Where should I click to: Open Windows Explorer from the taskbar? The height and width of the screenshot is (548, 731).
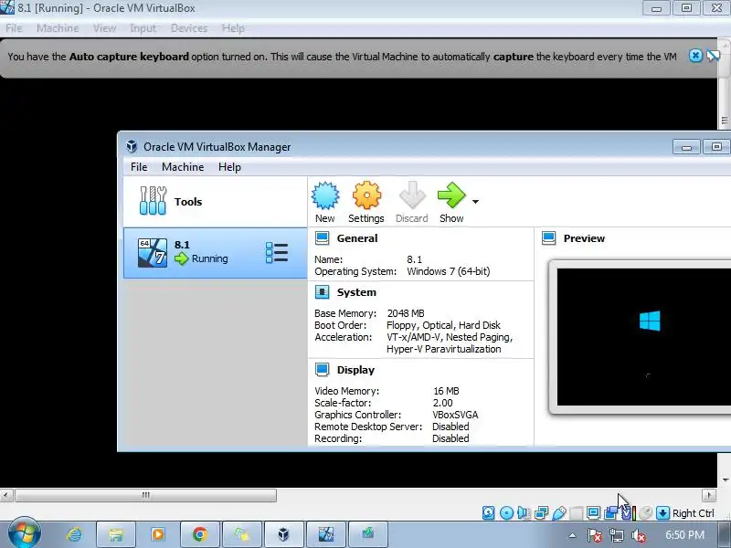(x=116, y=534)
